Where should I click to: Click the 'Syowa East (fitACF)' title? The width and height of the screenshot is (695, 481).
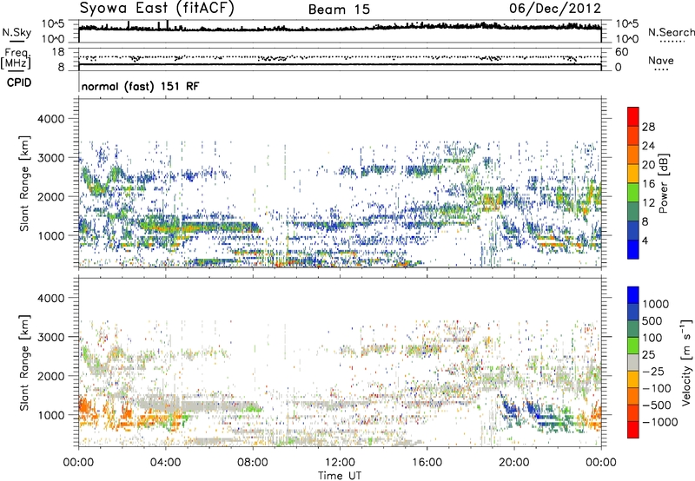[157, 9]
